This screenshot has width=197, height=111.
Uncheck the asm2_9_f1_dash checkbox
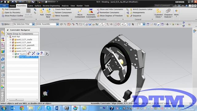click(13, 43)
